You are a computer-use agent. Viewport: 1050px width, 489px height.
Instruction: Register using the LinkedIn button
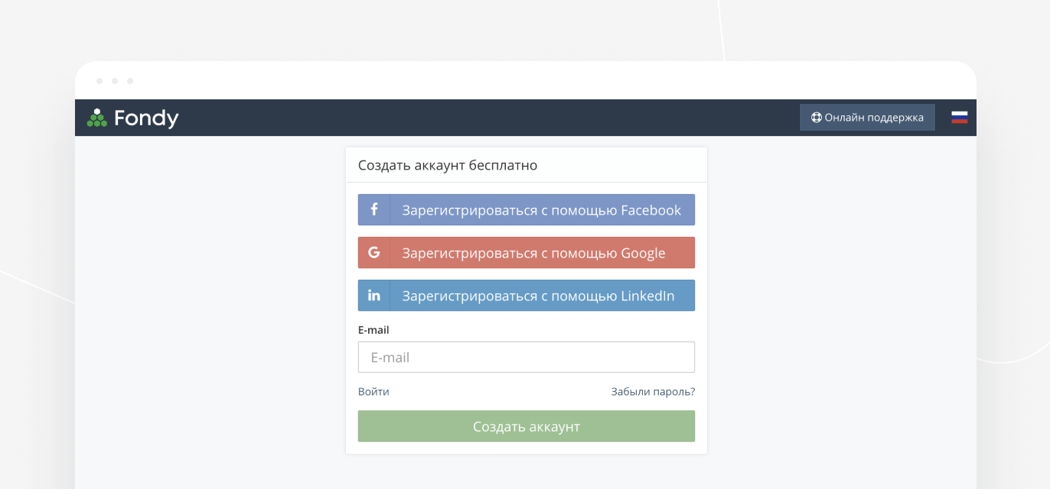(527, 295)
